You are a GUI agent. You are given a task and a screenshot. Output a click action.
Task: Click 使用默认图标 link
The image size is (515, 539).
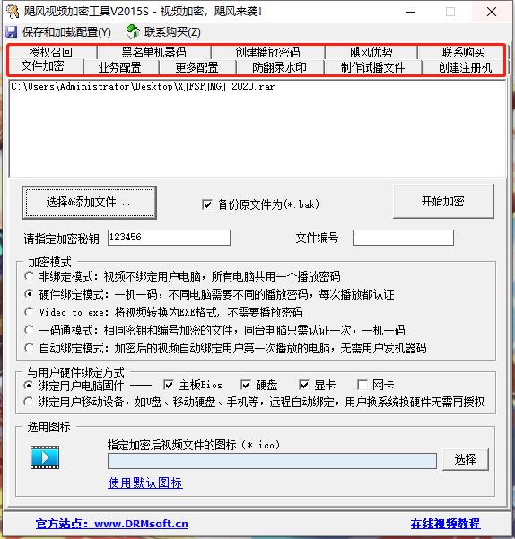(145, 482)
